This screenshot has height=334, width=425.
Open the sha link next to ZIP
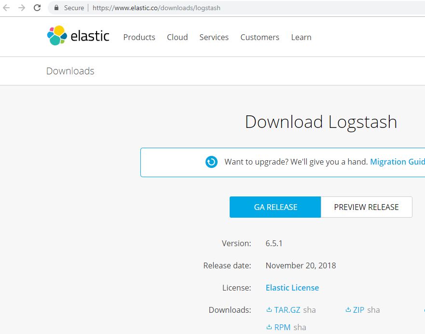(373, 310)
